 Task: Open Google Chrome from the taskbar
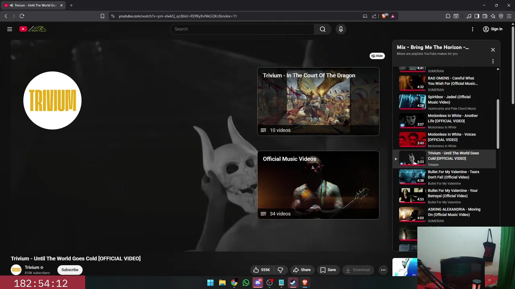[x=234, y=283]
